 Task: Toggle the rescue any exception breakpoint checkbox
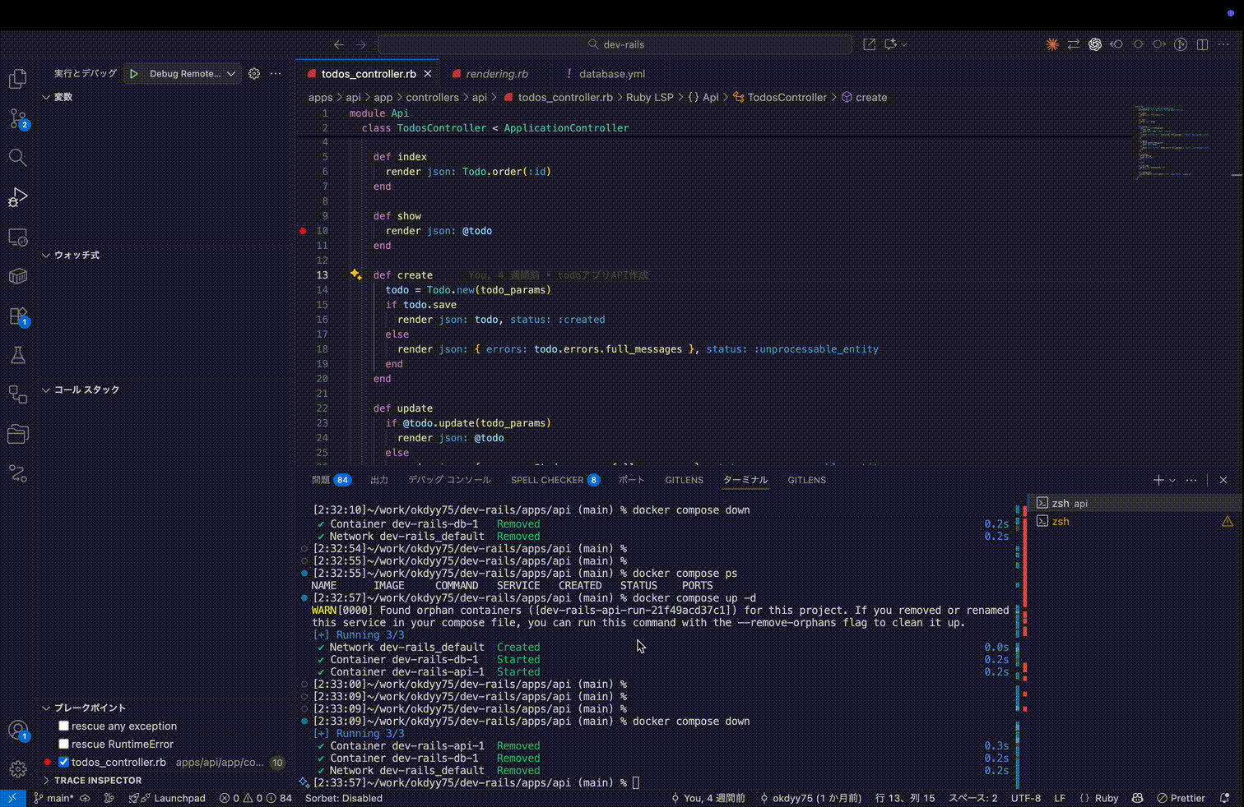(x=63, y=725)
